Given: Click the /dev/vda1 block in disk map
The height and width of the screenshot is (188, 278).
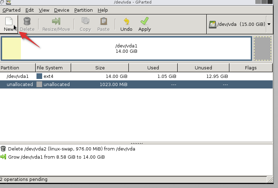Looking at the screenshot, I should click(x=126, y=49).
